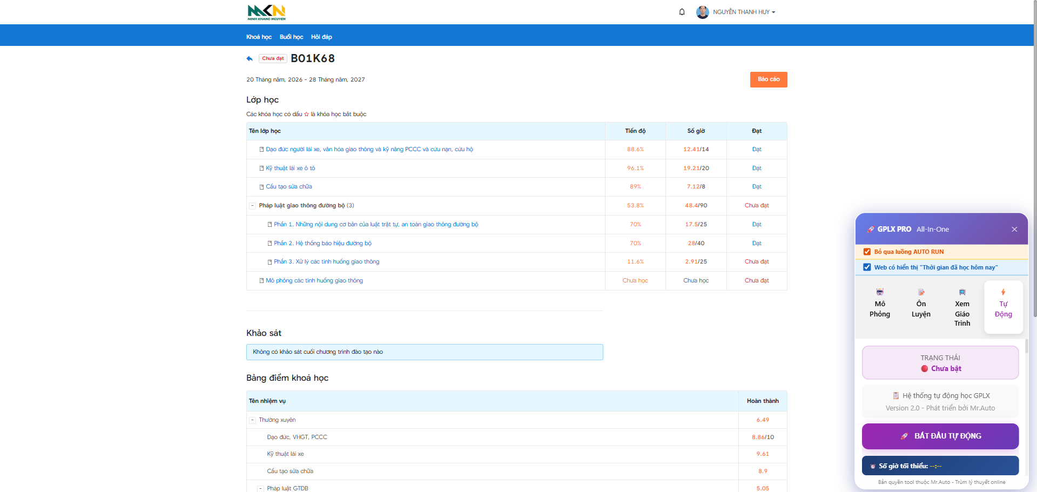This screenshot has width=1037, height=492.
Task: Go to Khoá học menu
Action: pos(259,37)
